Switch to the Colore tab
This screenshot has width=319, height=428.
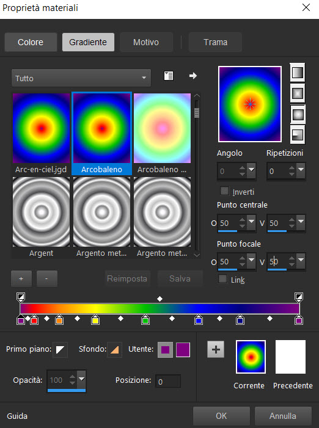point(31,42)
